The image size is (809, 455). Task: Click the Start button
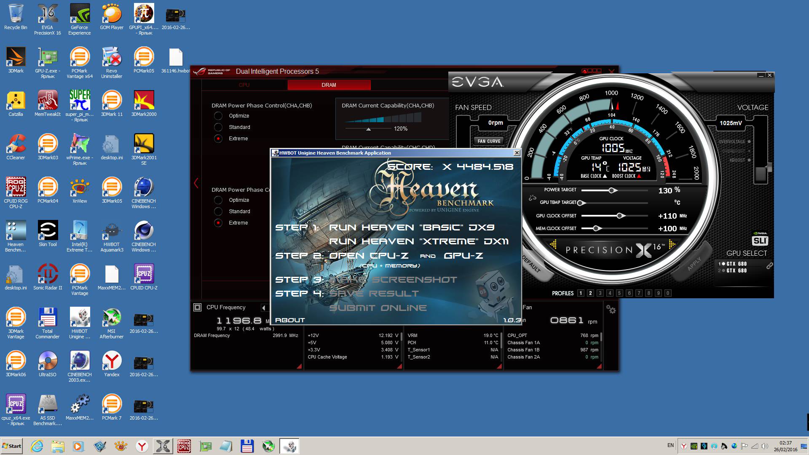tap(12, 446)
